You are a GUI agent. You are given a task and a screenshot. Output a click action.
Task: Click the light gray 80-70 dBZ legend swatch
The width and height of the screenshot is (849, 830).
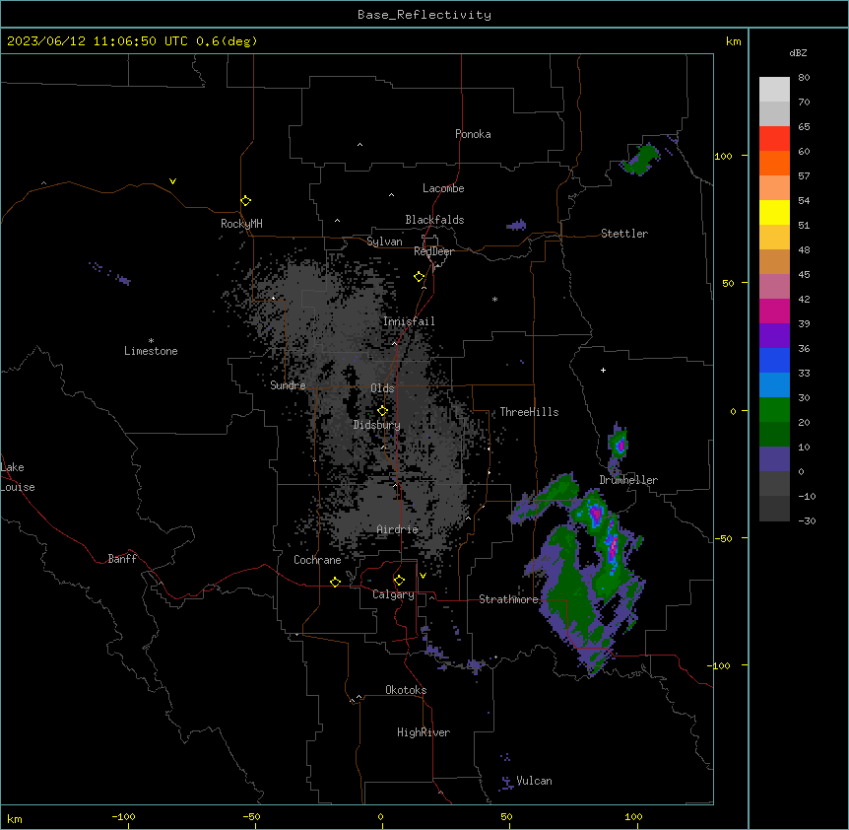(x=774, y=90)
